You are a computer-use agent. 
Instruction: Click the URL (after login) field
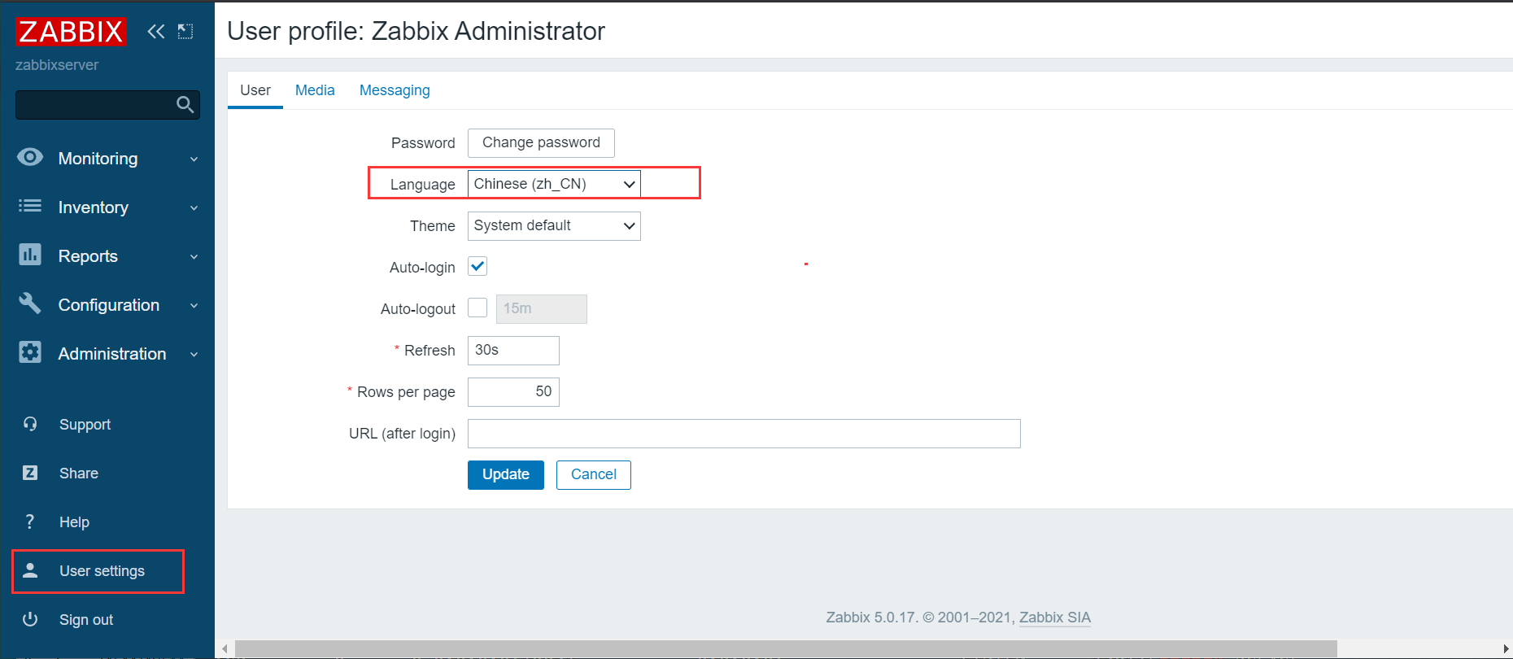(743, 433)
